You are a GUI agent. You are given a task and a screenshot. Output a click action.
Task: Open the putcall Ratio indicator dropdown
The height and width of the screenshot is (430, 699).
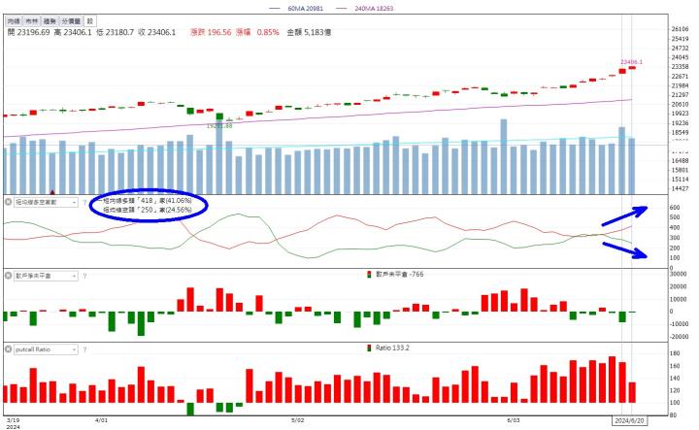(x=46, y=349)
